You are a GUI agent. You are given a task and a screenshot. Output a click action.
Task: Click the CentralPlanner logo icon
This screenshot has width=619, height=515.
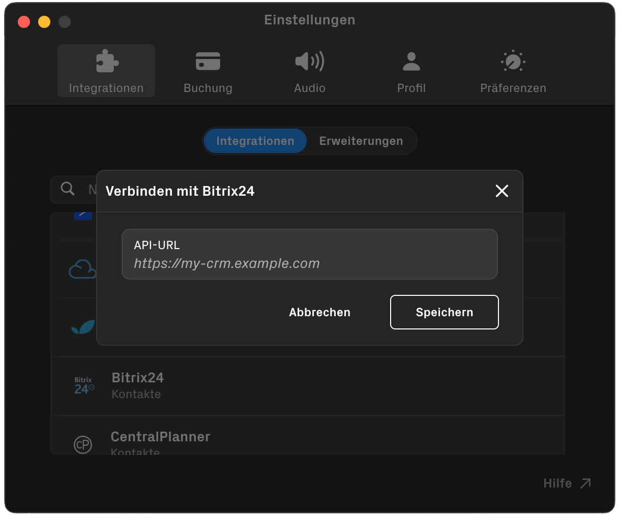[x=83, y=445]
